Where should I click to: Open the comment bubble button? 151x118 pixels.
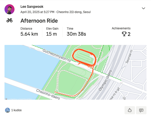(141, 110)
